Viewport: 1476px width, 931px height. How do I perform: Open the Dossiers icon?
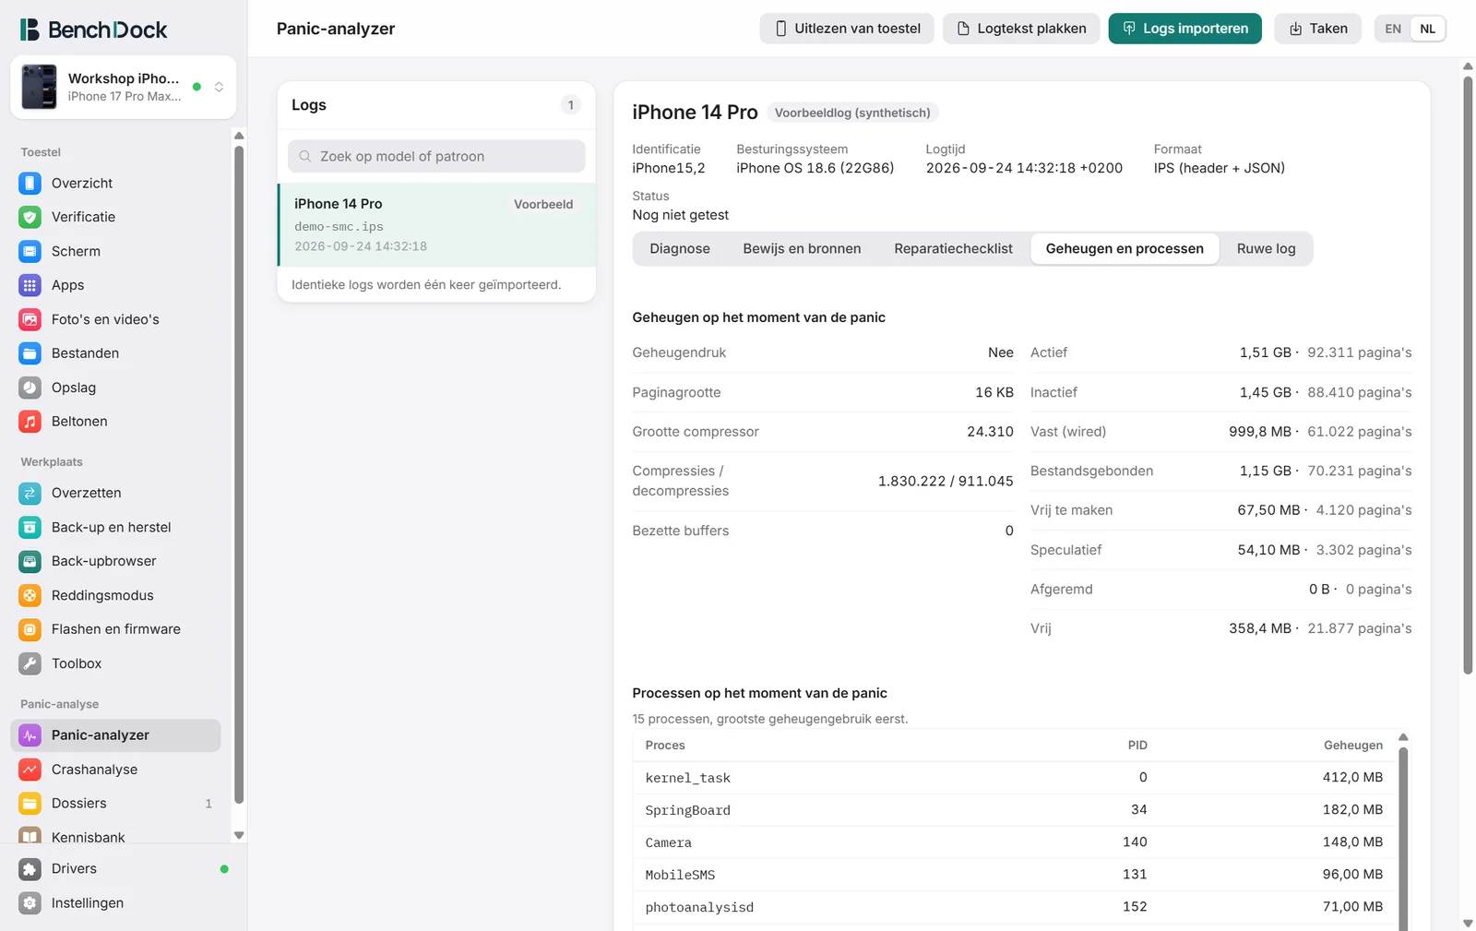pyautogui.click(x=30, y=804)
